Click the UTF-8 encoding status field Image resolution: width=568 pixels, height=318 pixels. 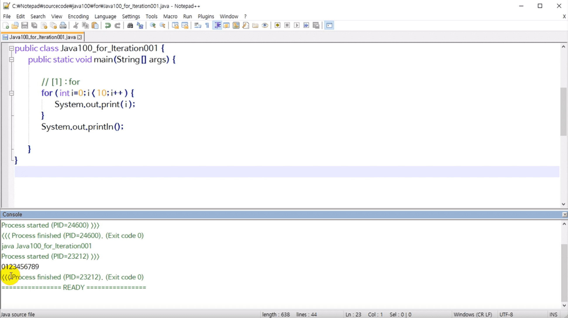[506, 315]
